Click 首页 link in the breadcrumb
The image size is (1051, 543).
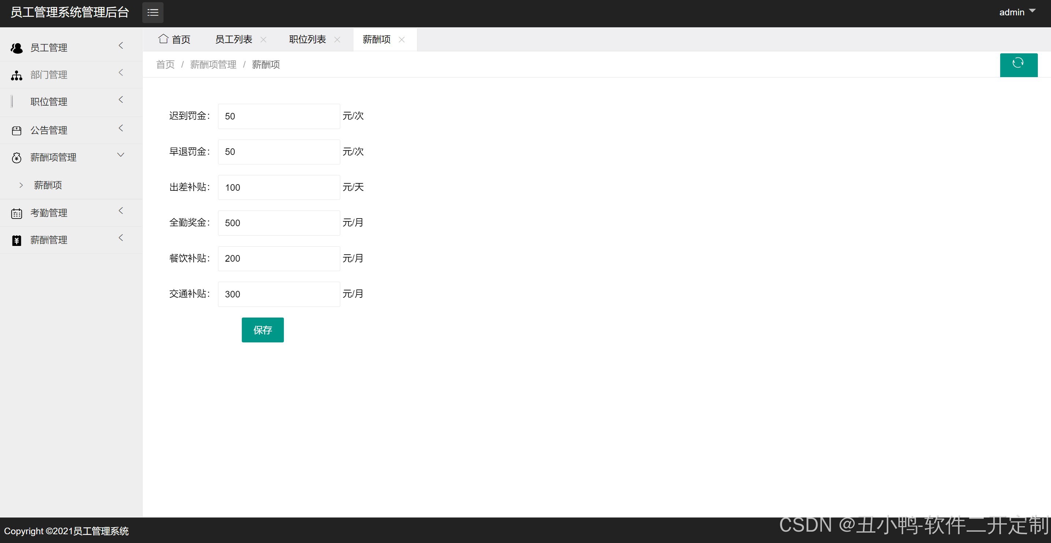165,64
